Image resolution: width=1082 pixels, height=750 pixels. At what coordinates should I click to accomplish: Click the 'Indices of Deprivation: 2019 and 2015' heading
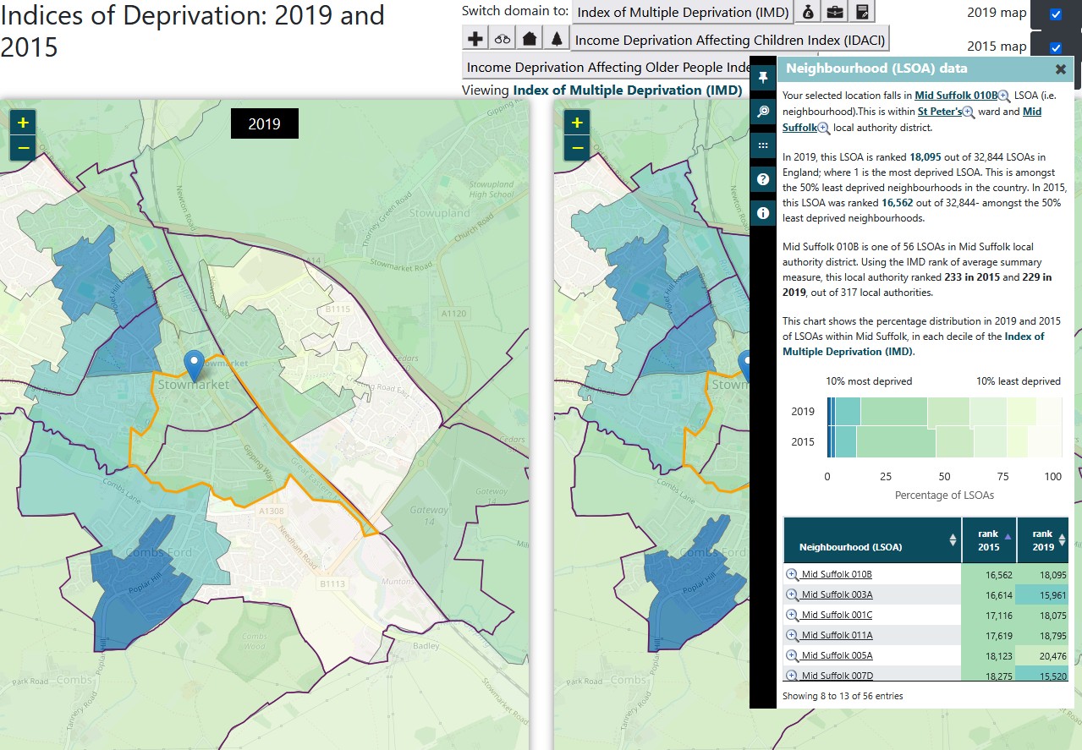193,30
